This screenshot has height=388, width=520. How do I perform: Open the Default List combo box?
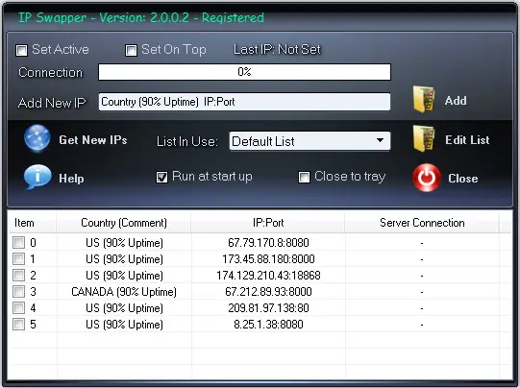[310, 141]
